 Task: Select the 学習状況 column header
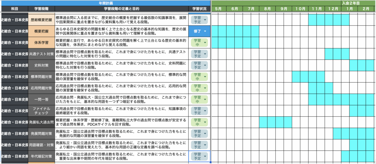point(200,8)
